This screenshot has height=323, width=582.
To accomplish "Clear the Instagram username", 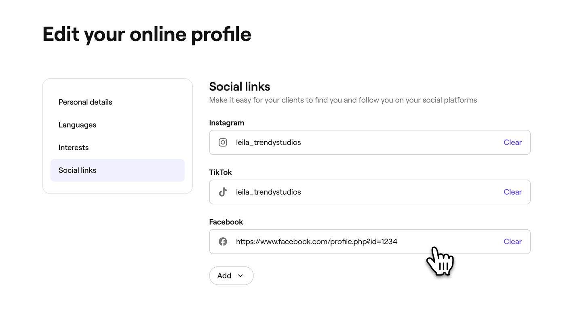I will pos(512,143).
